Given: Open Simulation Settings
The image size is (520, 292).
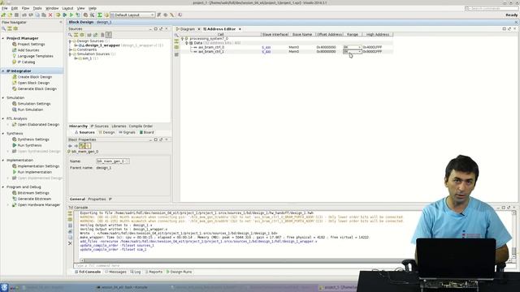Looking at the screenshot, I should coord(34,104).
